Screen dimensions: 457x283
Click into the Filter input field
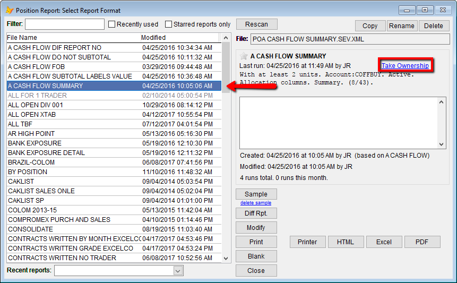point(65,24)
